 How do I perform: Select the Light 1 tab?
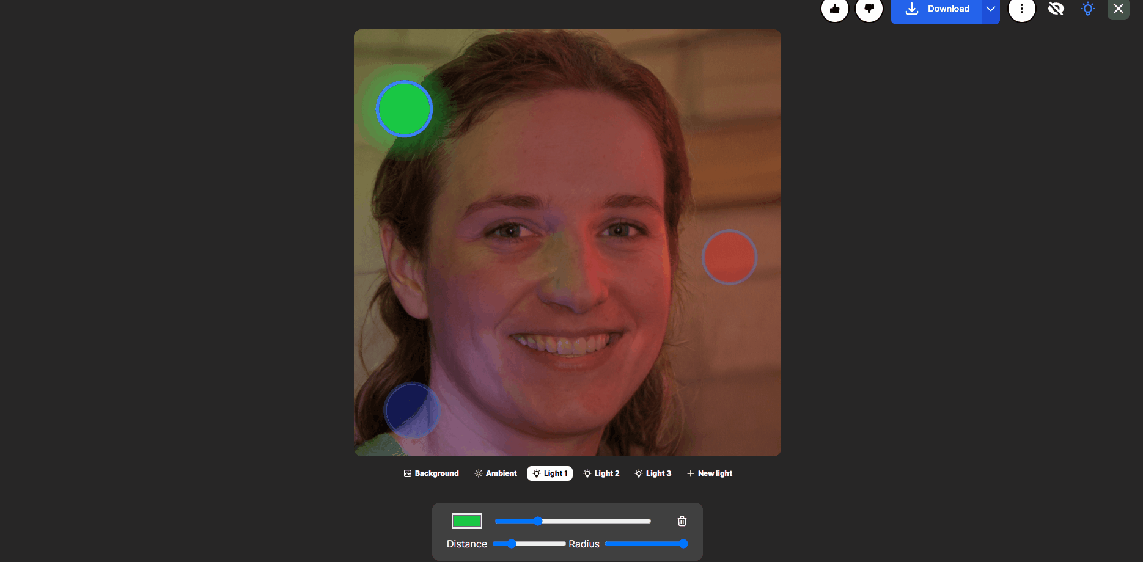549,473
